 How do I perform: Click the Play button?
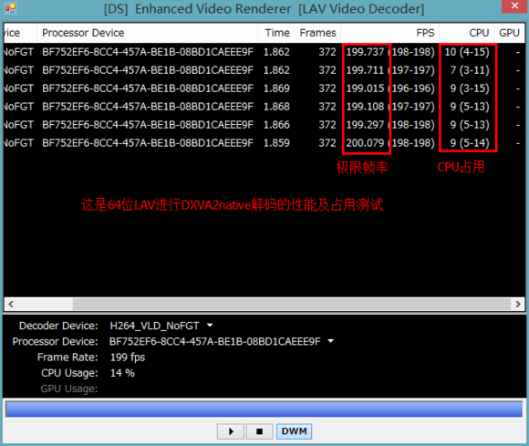(231, 431)
